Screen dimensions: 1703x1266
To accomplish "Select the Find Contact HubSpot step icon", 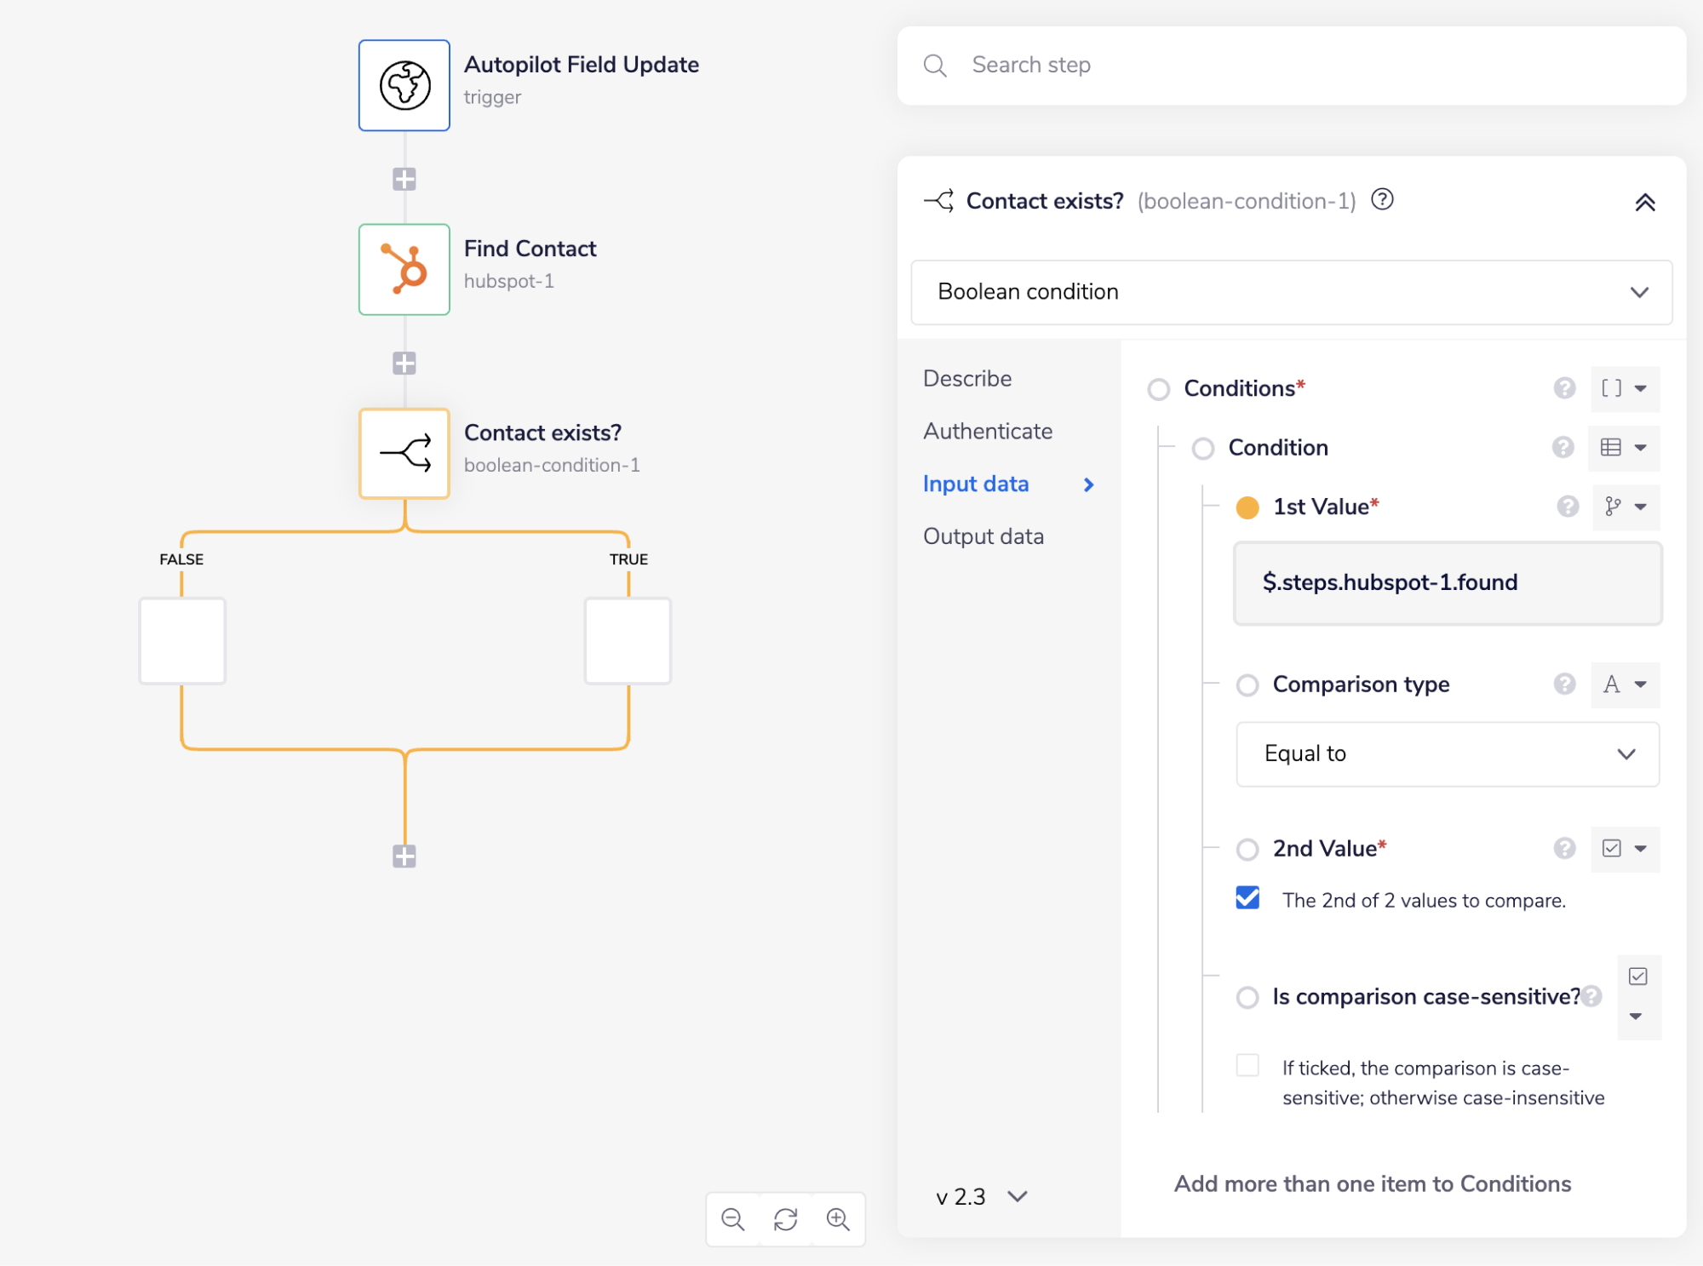I will click(x=404, y=270).
